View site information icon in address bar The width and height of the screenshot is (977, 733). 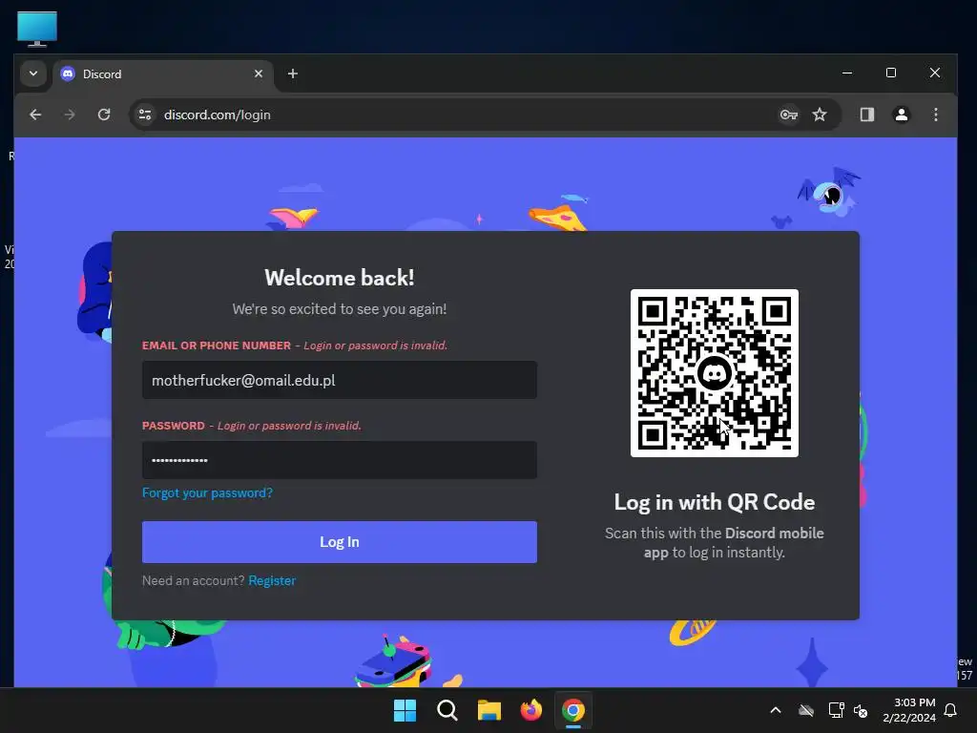pyautogui.click(x=145, y=115)
